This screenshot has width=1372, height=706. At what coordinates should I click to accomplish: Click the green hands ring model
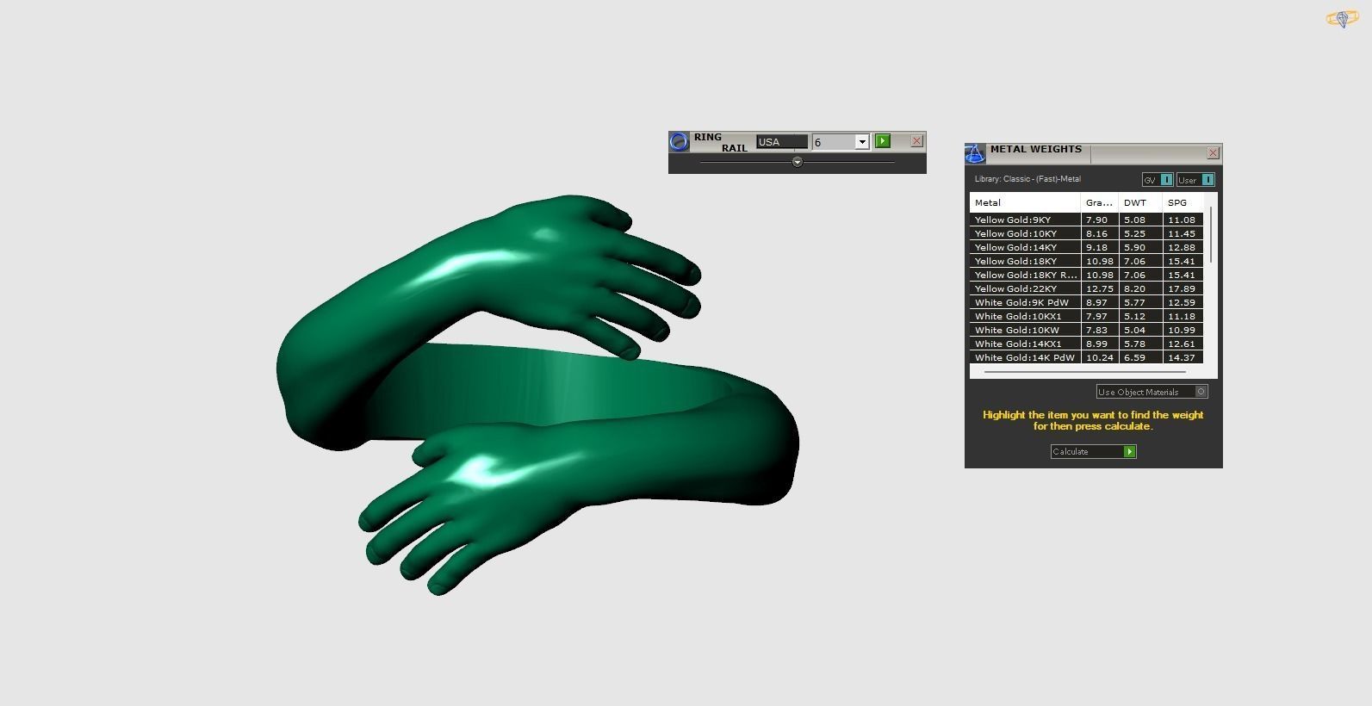pyautogui.click(x=537, y=394)
